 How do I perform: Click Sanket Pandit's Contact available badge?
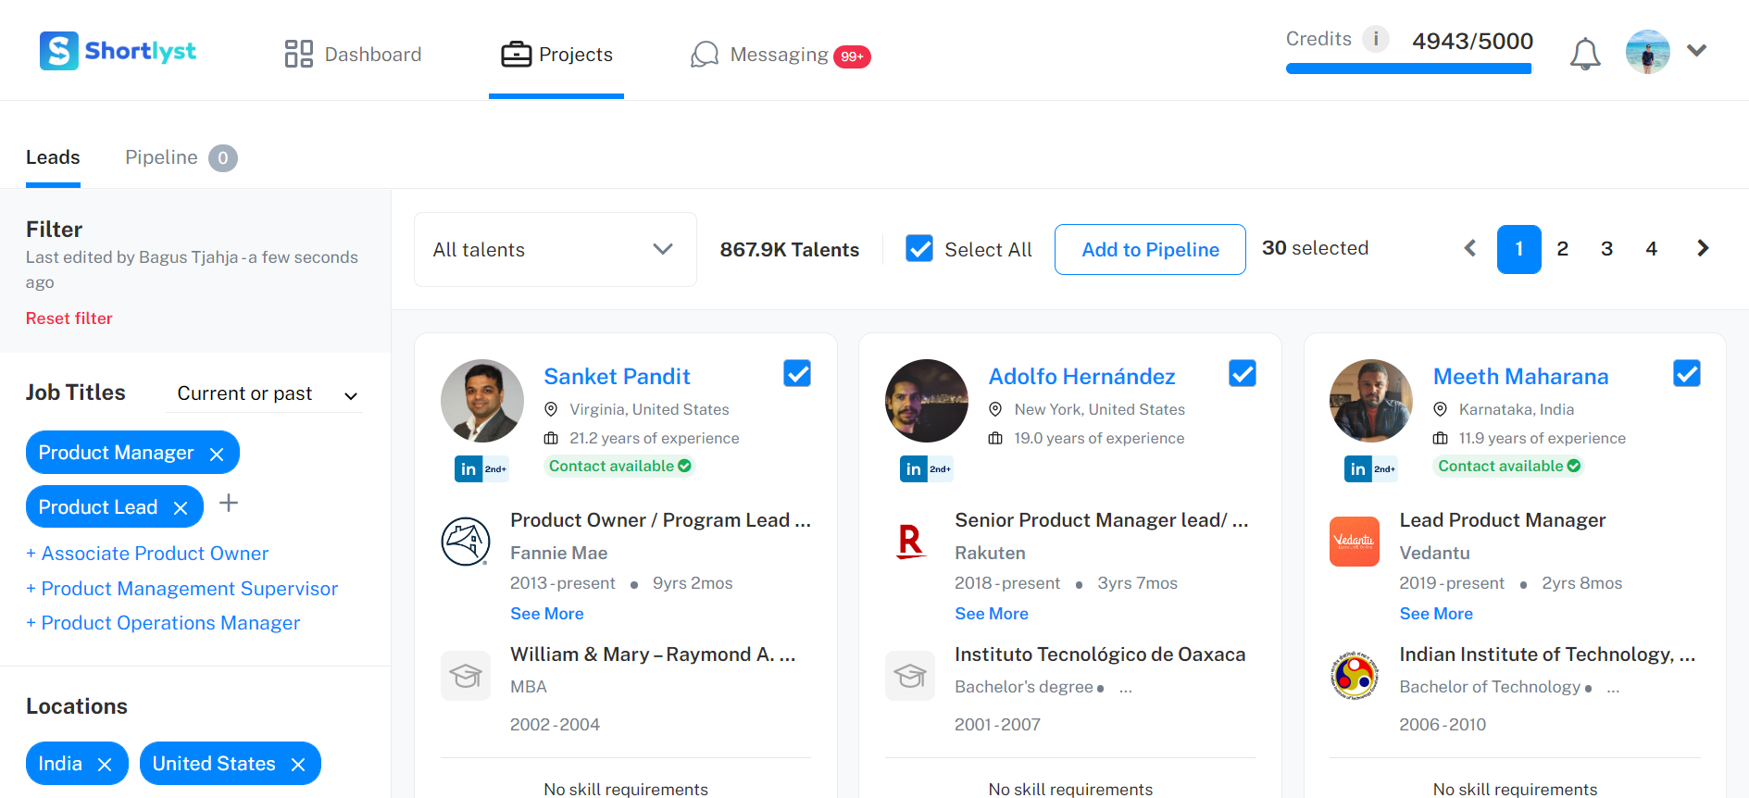pyautogui.click(x=619, y=466)
